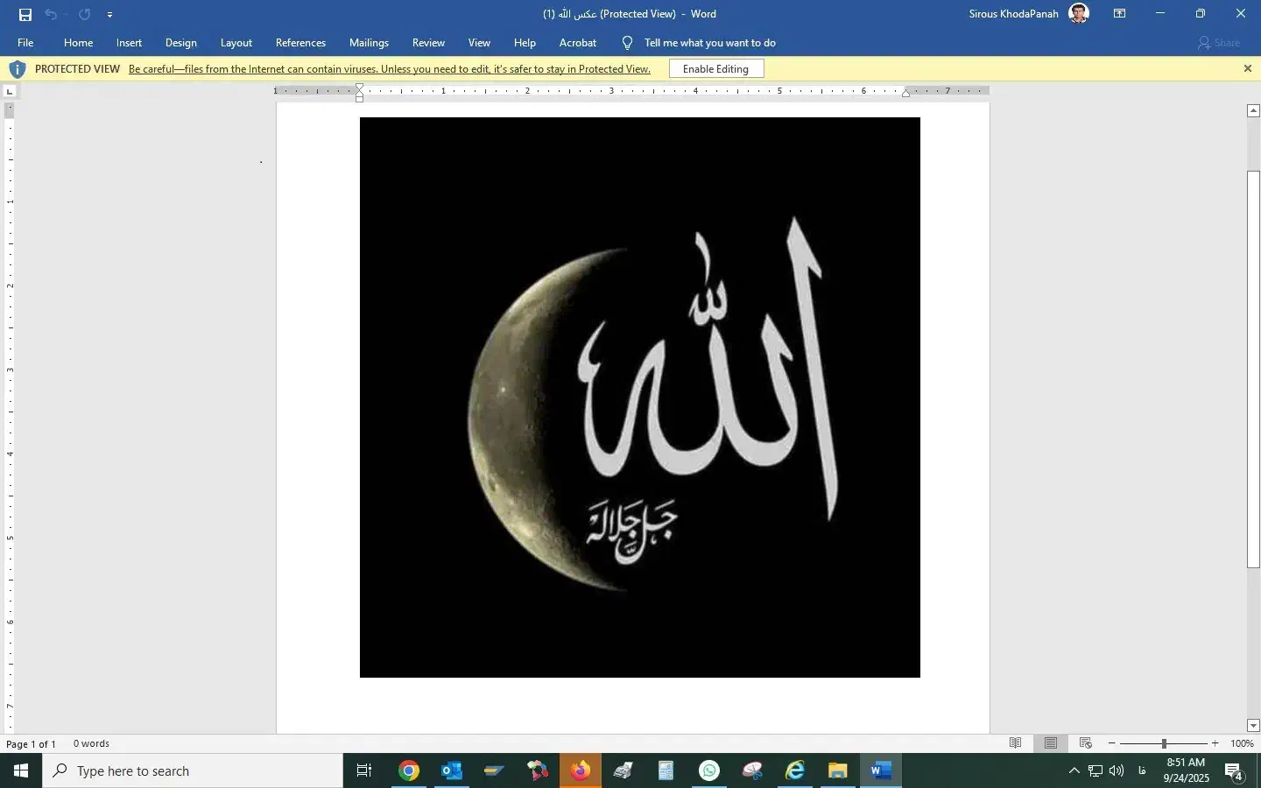Click the user account profile picture
1261x788 pixels.
[1079, 14]
